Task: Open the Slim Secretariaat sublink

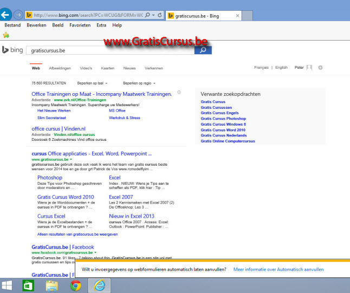Action: point(51,118)
